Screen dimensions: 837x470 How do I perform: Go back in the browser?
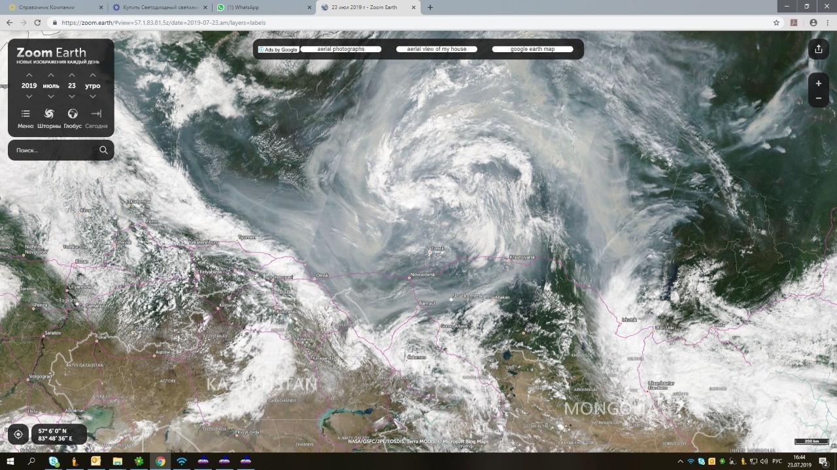(x=9, y=22)
